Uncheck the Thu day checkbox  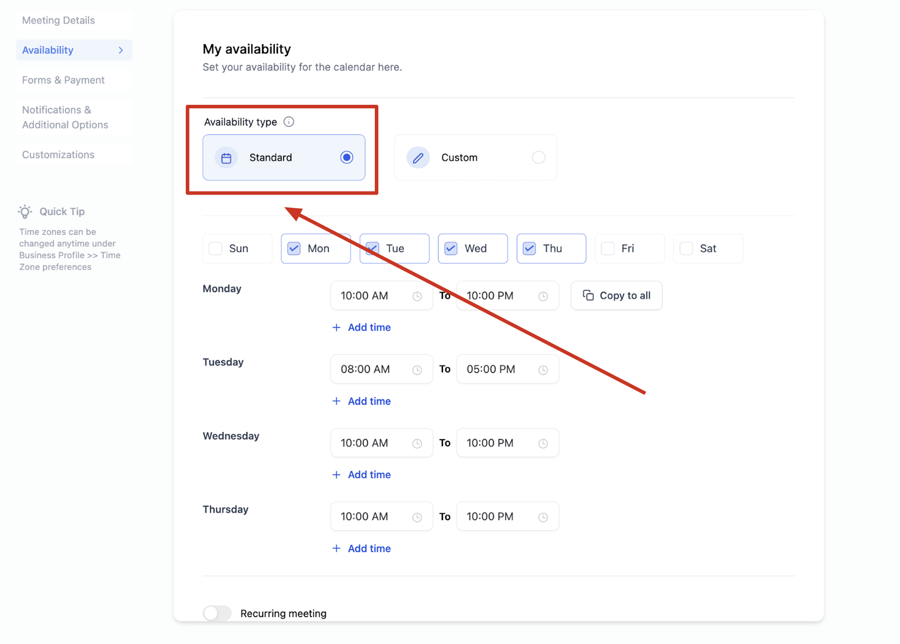point(529,249)
